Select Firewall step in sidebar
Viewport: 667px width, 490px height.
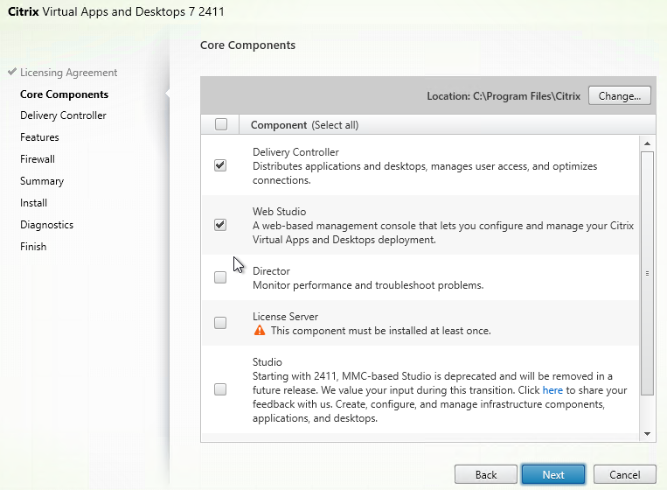tap(38, 159)
